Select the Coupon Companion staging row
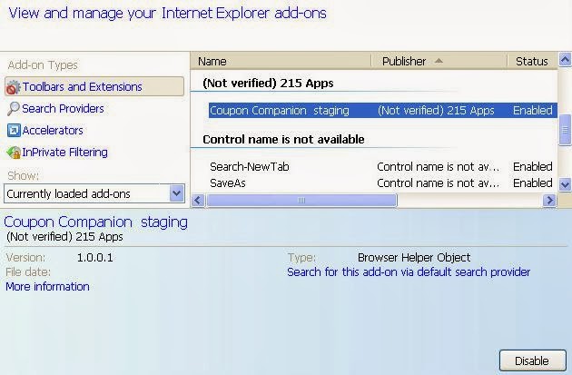This screenshot has width=572, height=375. tap(382, 111)
